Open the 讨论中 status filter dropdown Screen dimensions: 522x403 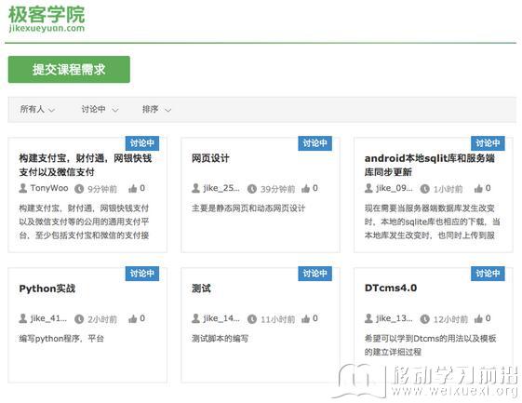click(100, 109)
